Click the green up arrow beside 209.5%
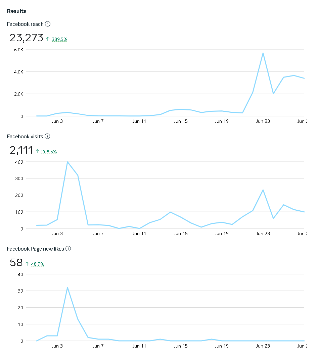This screenshot has width=319, height=364. (x=37, y=152)
